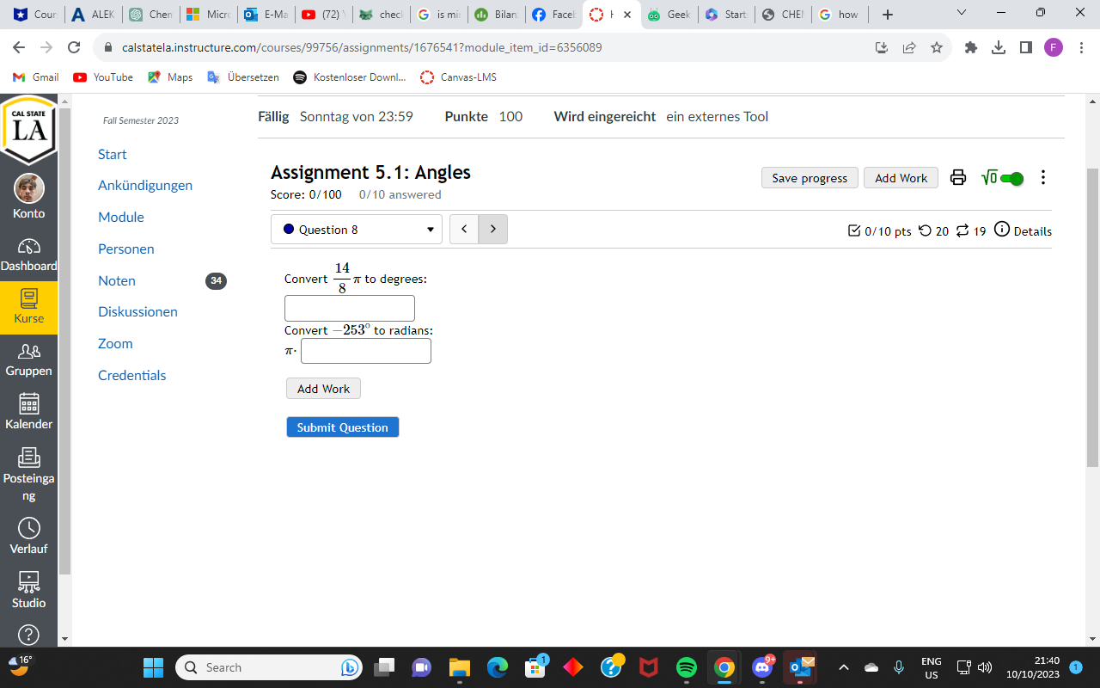The image size is (1100, 688).
Task: Go to the previous question arrow
Action: [x=464, y=230]
